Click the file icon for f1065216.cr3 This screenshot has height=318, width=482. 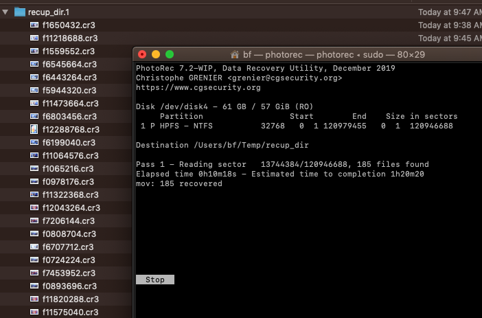tap(34, 168)
